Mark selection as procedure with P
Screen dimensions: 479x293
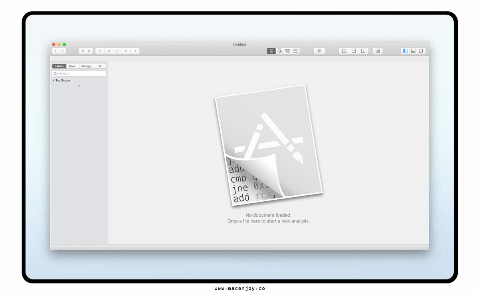[x=126, y=51]
